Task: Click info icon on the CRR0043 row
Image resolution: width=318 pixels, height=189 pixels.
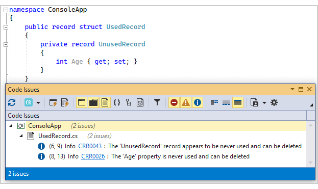Action: (41, 146)
